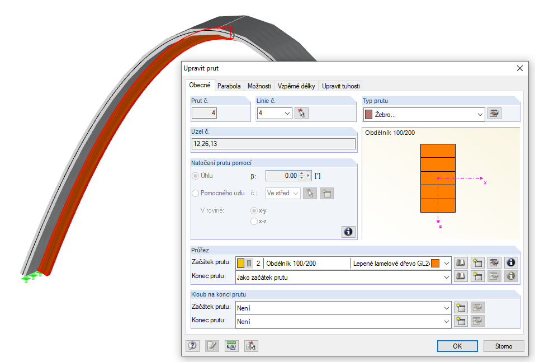This screenshot has width=535, height=362.
Task: Click Obdélník 100/200 cross-section preview
Action: click(x=438, y=178)
